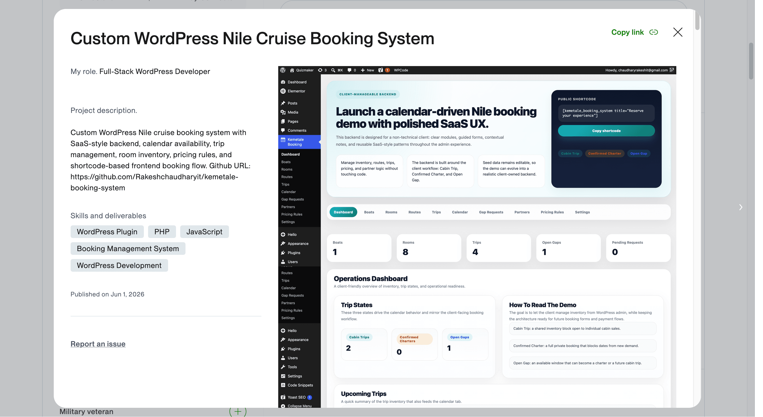
Task: Switch to the Partners tab in the plugin navigation
Action: (x=522, y=212)
